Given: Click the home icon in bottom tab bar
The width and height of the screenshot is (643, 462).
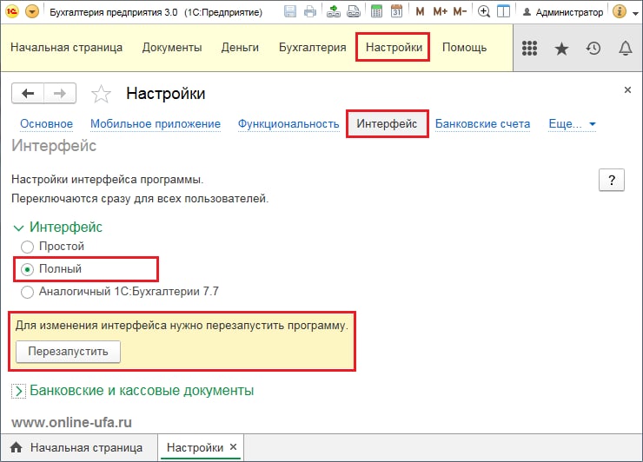Looking at the screenshot, I should 16,447.
